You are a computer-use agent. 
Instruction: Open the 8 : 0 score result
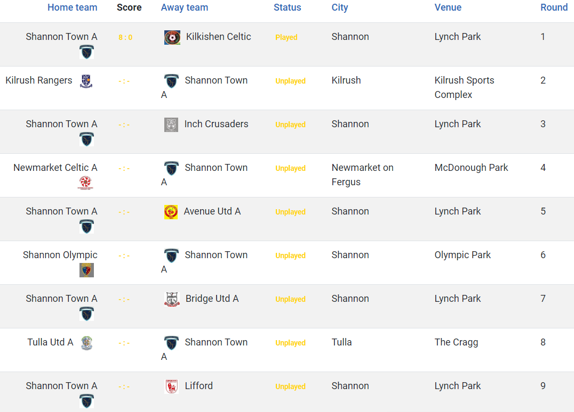click(x=125, y=37)
